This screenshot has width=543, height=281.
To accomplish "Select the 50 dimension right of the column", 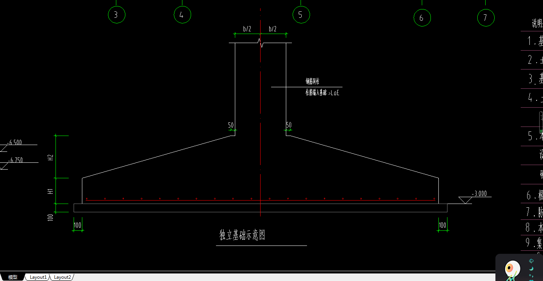I will (288, 125).
